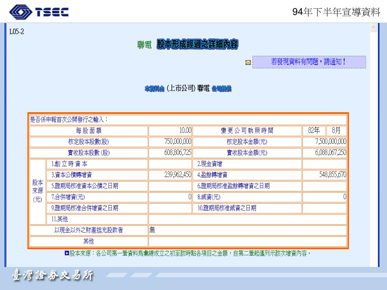Click the '2.現金資增' label
387x290 pixels.
pyautogui.click(x=209, y=164)
